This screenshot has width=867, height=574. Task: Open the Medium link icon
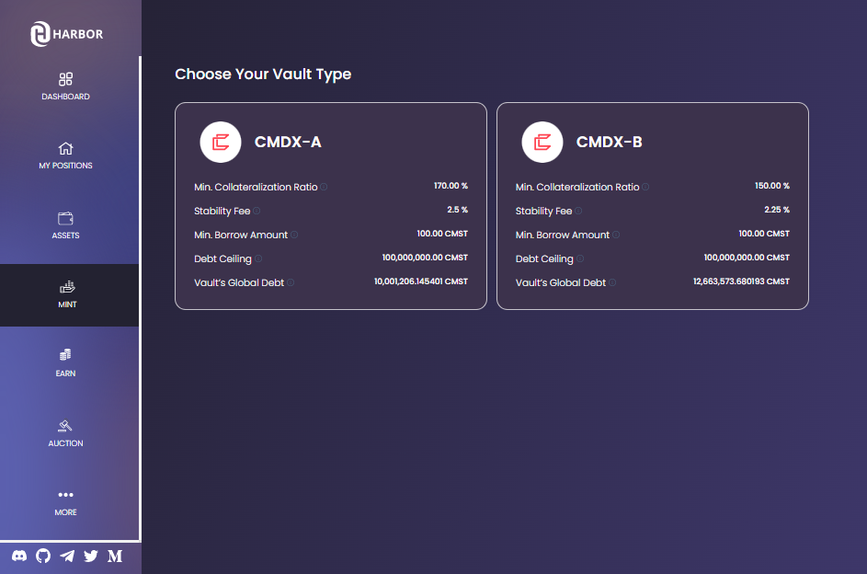coord(115,556)
